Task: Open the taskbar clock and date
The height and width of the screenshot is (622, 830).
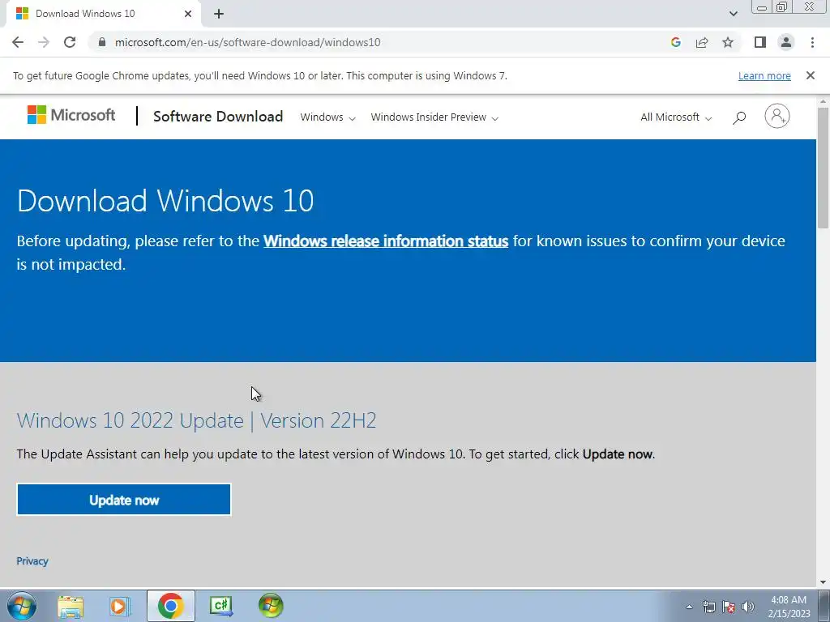Action: [x=789, y=607]
